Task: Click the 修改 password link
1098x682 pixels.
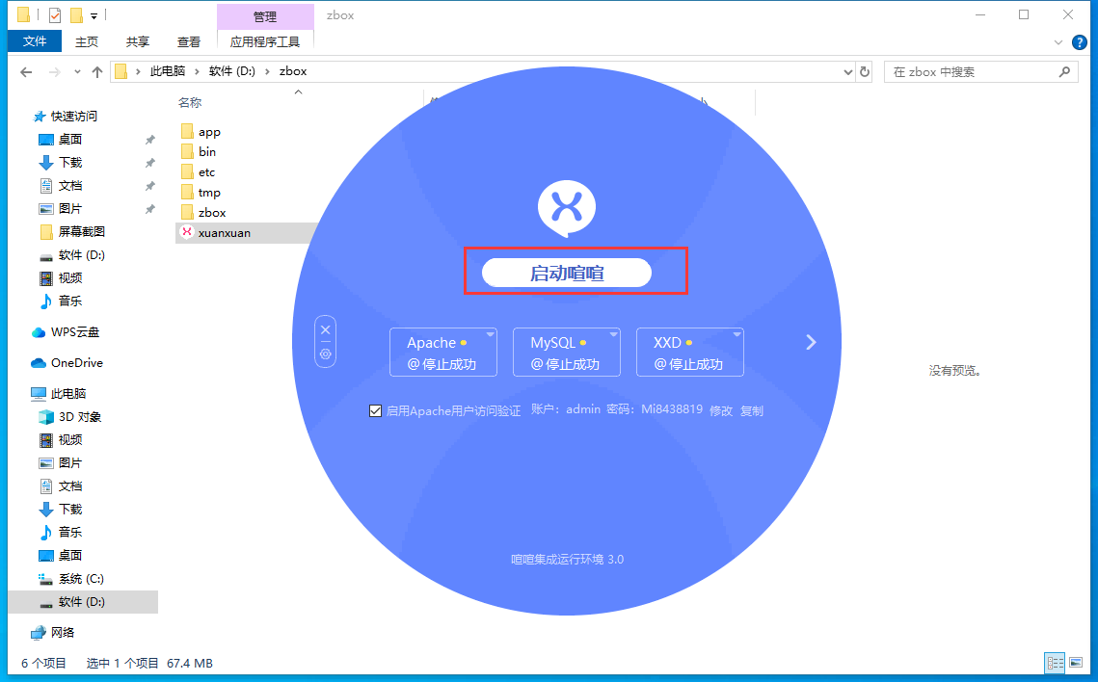Action: (x=721, y=410)
